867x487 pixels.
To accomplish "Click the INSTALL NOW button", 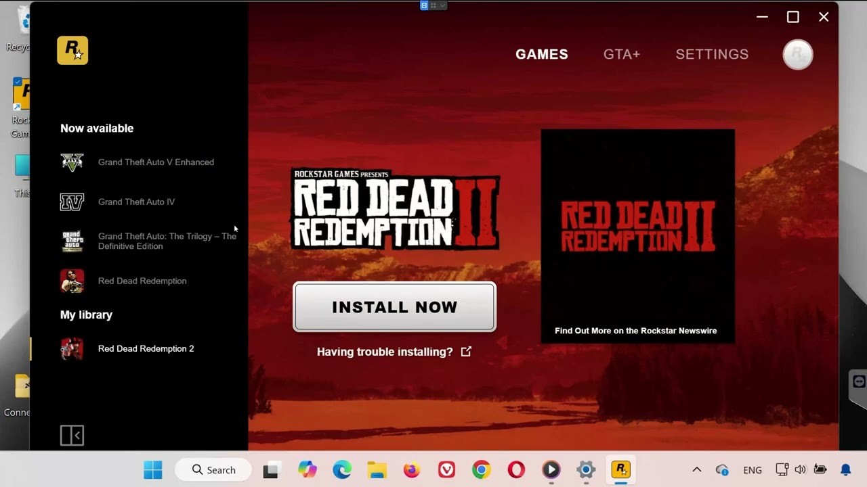I will (x=394, y=307).
